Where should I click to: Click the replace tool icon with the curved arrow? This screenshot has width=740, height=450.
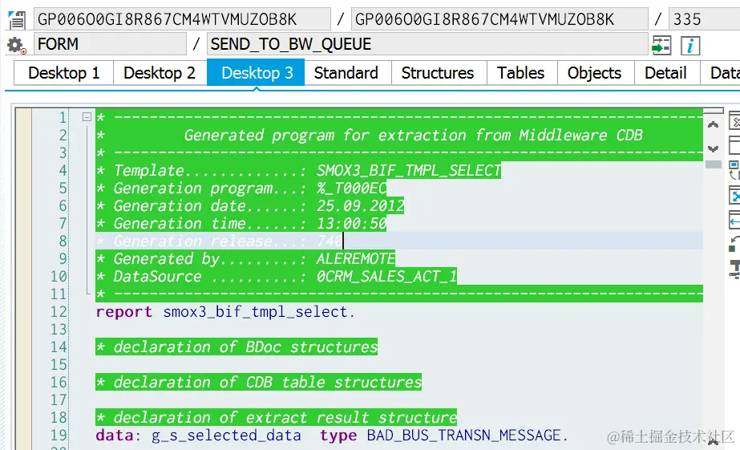coord(734,170)
